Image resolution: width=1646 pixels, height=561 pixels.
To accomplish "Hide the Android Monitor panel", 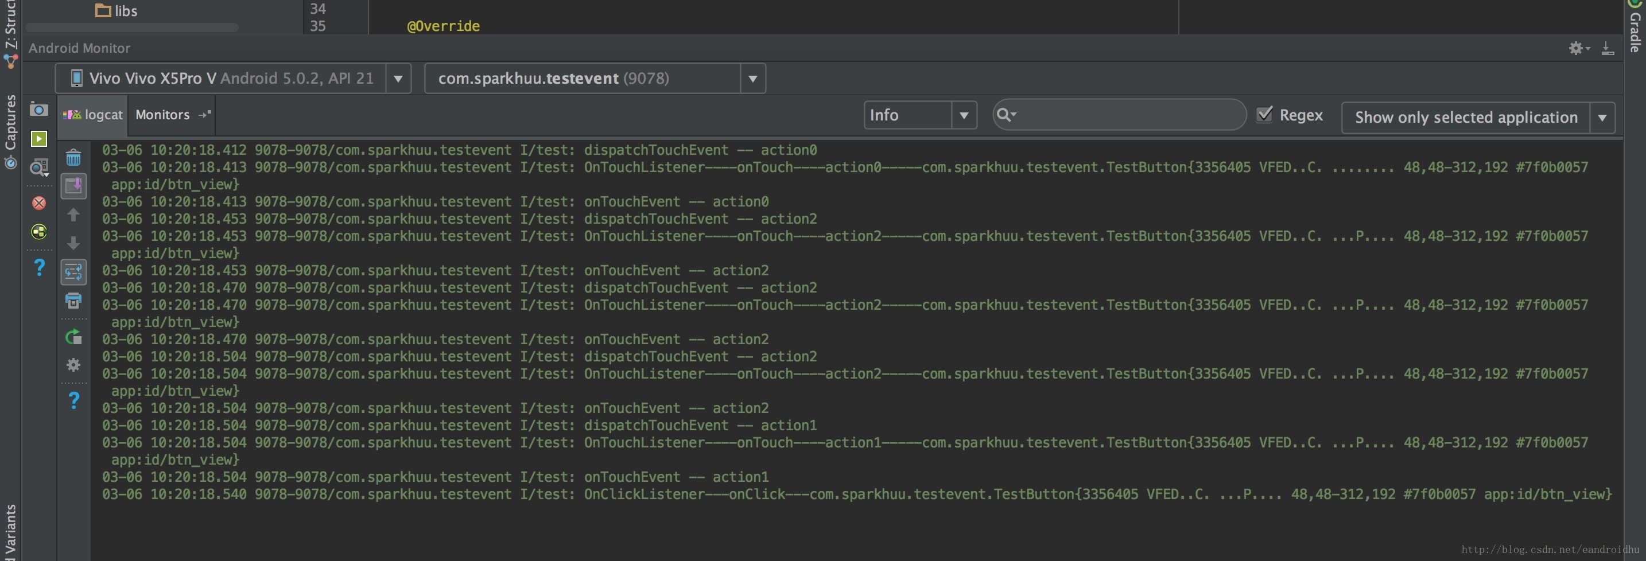I will [1608, 49].
